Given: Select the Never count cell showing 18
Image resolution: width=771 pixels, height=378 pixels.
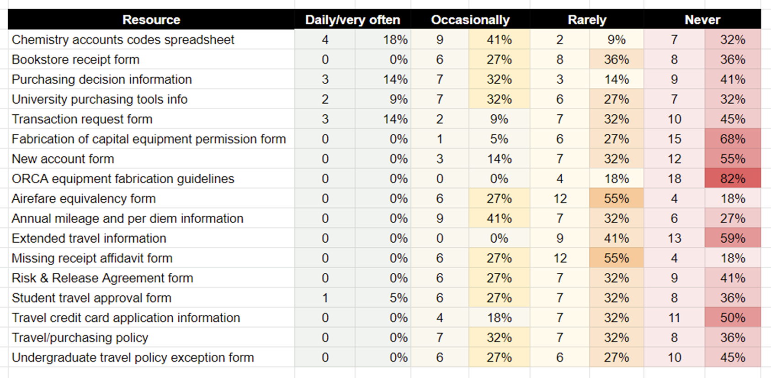Looking at the screenshot, I should click(x=674, y=179).
